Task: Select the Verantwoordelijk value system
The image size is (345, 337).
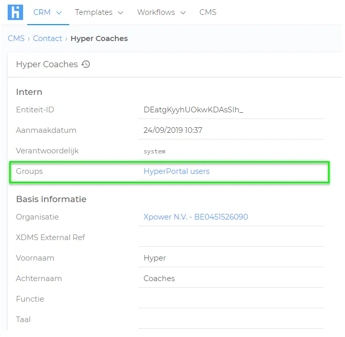Action: (x=154, y=151)
